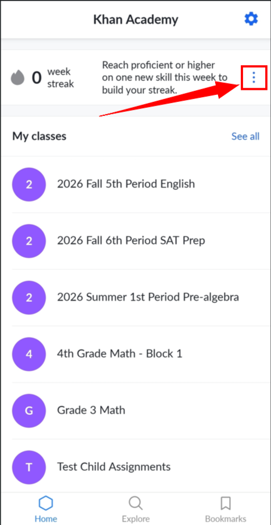Tap the avatar for 2026 Fall 5th Period English

pyautogui.click(x=29, y=185)
